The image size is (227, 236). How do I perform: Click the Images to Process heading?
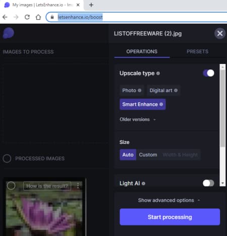(28, 52)
